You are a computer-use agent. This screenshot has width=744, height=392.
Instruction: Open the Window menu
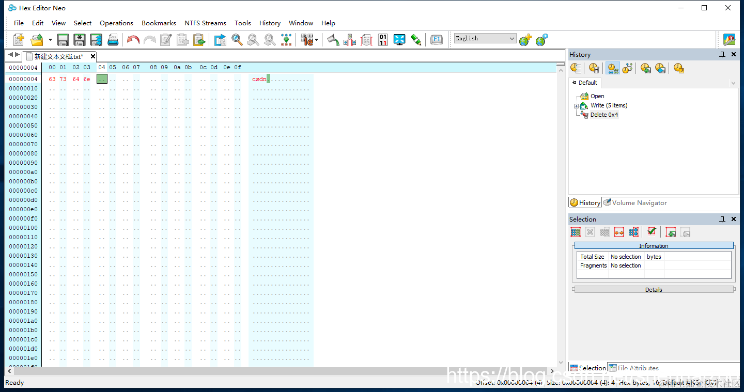point(301,23)
